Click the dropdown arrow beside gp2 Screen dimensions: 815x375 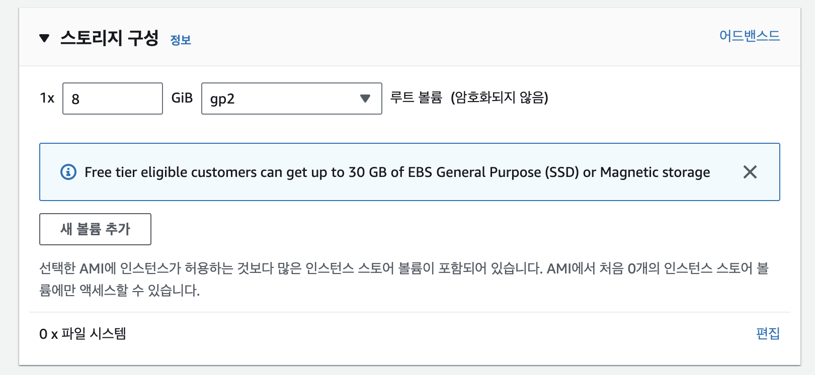[365, 99]
